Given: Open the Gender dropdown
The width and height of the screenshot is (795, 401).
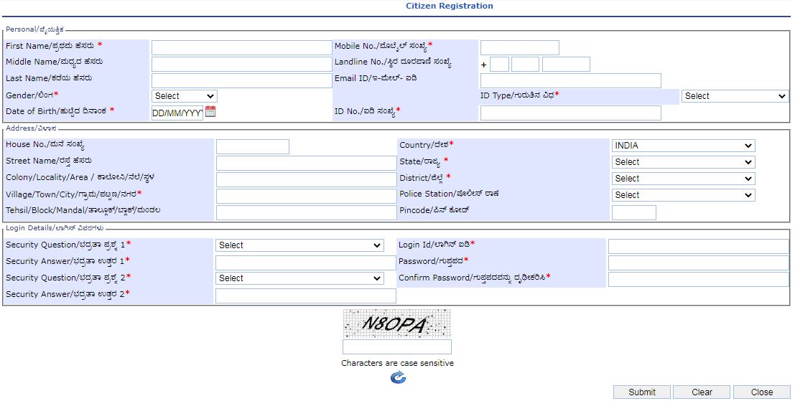Looking at the screenshot, I should [x=185, y=96].
